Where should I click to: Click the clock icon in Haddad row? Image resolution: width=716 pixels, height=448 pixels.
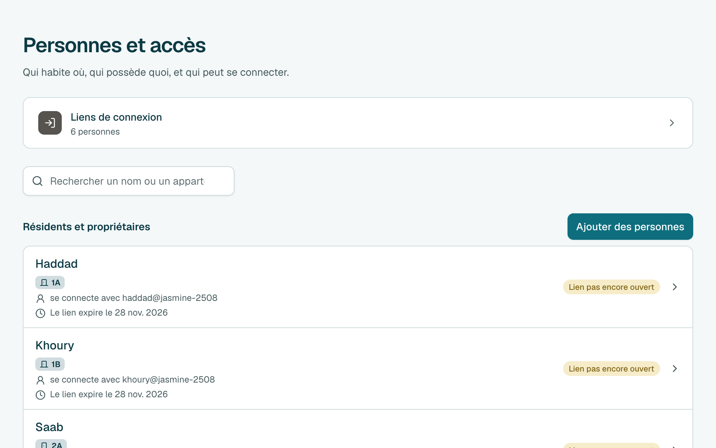point(40,313)
